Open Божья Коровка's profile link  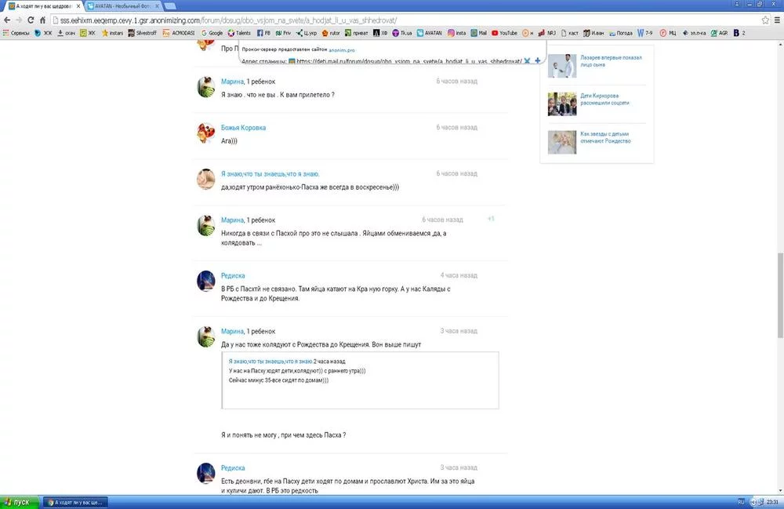tap(244, 128)
